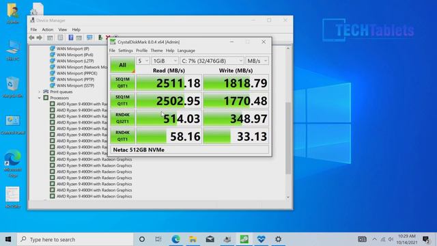Screen dimensions: 437x246
Task: Toggle the console tree icon in Device Manager toolbar
Action: pyautogui.click(x=50, y=38)
